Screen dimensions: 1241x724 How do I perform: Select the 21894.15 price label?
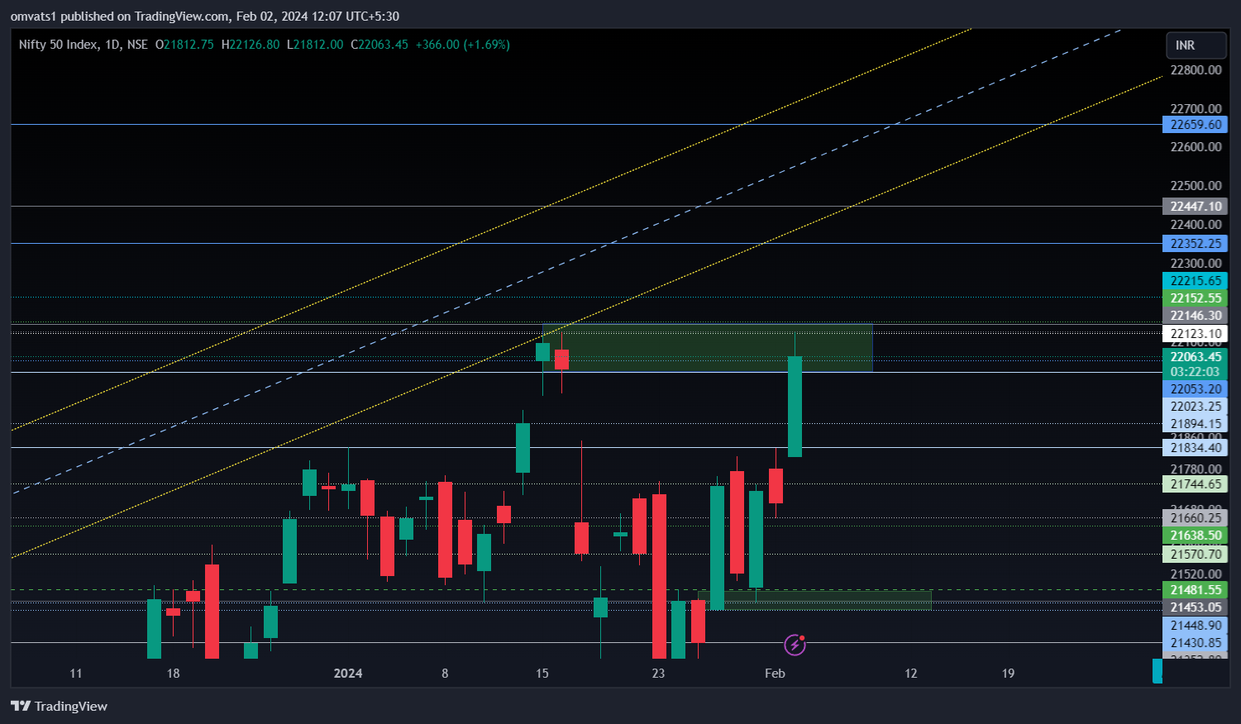[x=1195, y=424]
